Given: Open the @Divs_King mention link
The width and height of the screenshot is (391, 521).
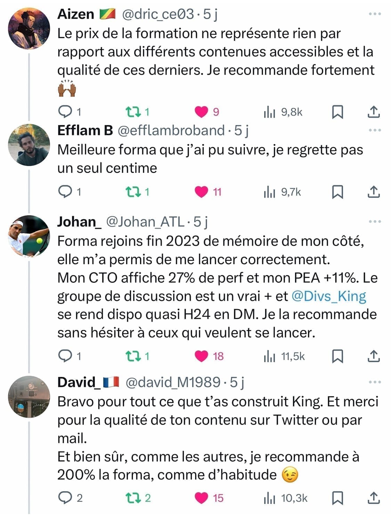Looking at the screenshot, I should pyautogui.click(x=329, y=296).
